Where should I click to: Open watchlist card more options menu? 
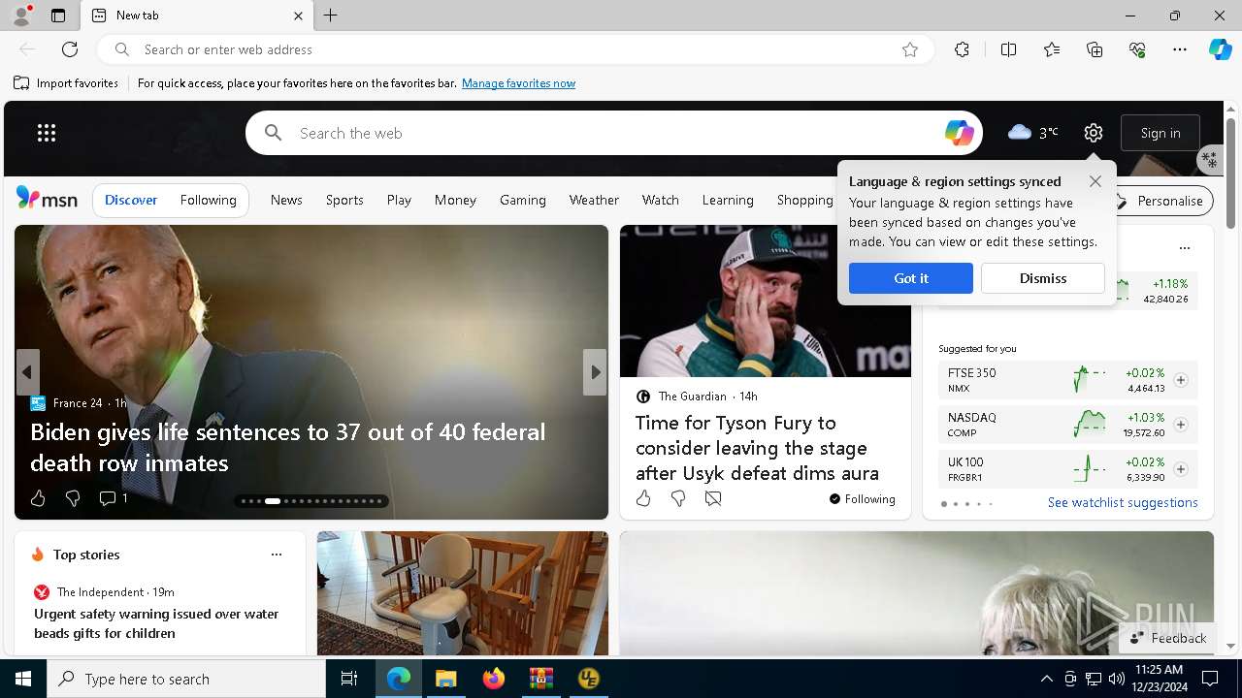[x=1185, y=248]
